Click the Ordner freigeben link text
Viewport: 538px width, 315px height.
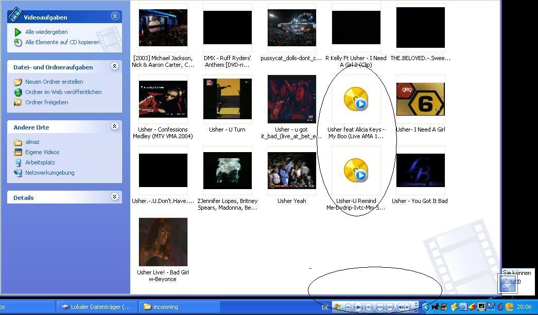pyautogui.click(x=47, y=102)
